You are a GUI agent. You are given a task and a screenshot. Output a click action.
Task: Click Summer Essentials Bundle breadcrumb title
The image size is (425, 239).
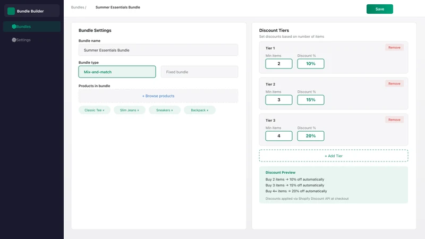coord(117,7)
